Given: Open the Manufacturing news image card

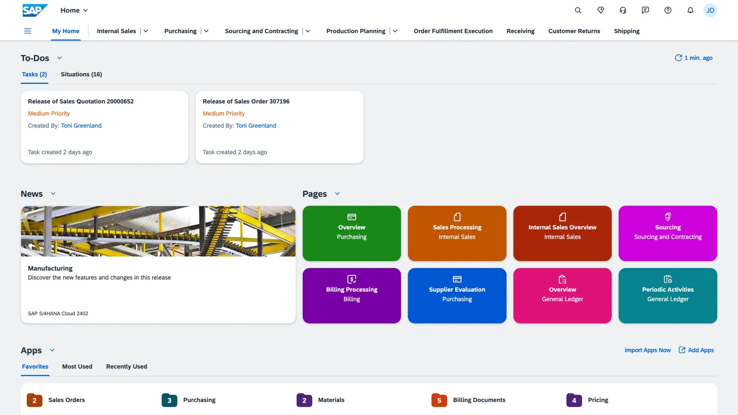Looking at the screenshot, I should click(x=158, y=231).
